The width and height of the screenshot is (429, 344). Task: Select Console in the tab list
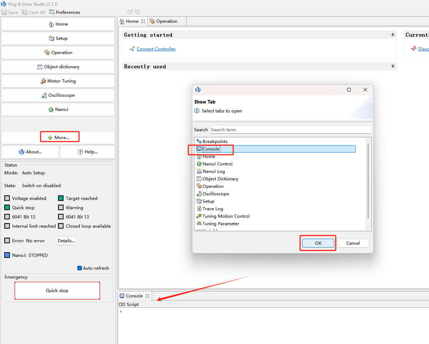click(x=276, y=149)
